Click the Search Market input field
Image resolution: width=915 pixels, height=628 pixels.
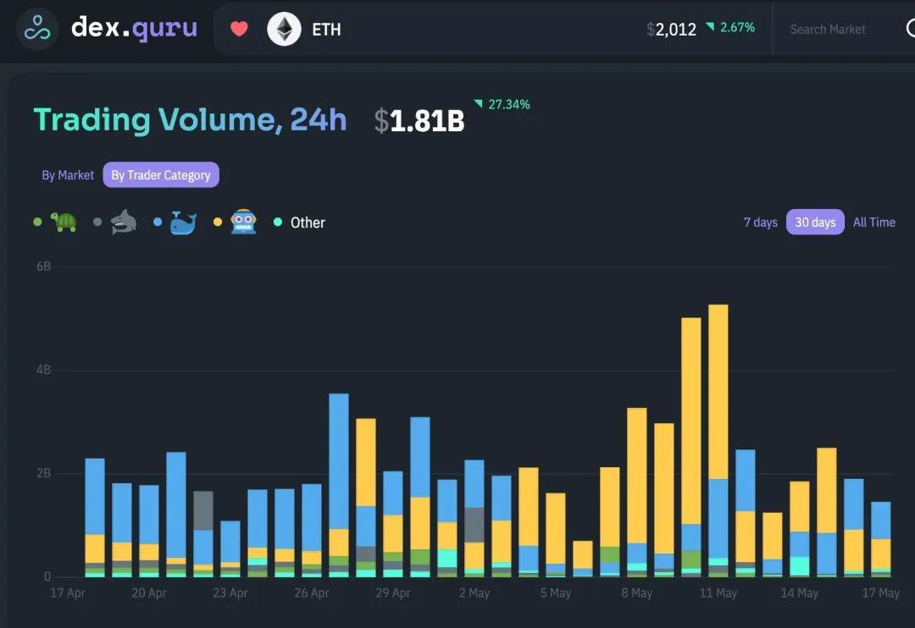pyautogui.click(x=827, y=30)
